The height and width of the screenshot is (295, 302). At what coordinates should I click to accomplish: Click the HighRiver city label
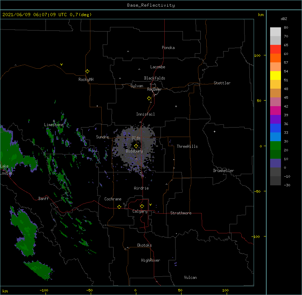pos(151,260)
